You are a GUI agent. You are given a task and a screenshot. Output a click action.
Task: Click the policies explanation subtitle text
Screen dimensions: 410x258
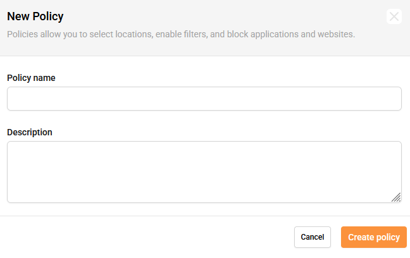point(180,34)
